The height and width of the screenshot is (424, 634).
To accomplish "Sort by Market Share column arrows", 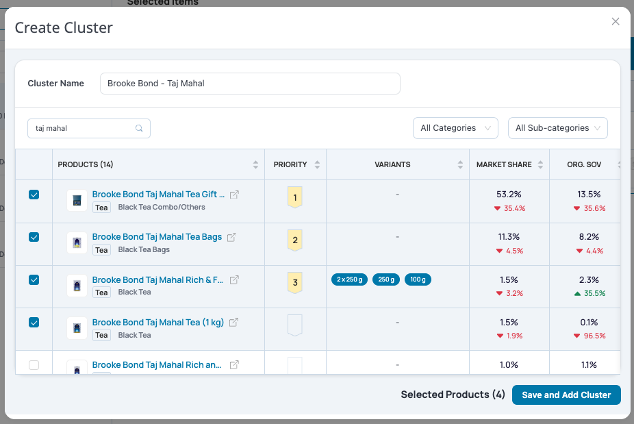I will coord(540,164).
